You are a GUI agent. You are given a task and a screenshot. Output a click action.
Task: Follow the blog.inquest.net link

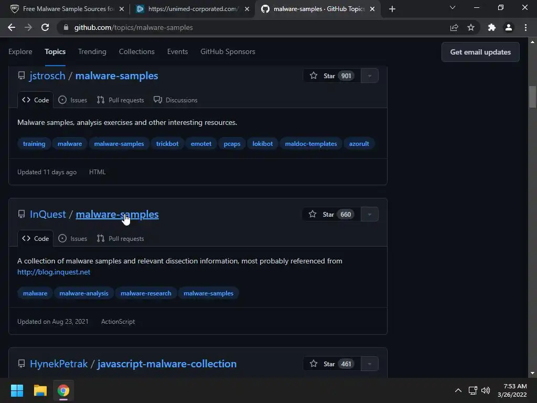pyautogui.click(x=54, y=272)
